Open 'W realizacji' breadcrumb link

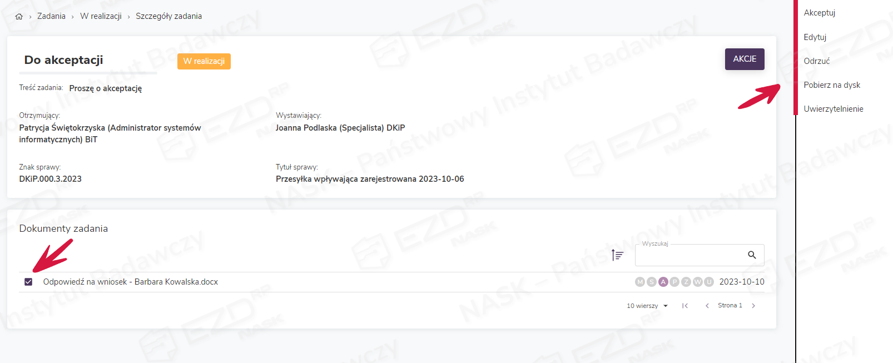click(x=101, y=16)
